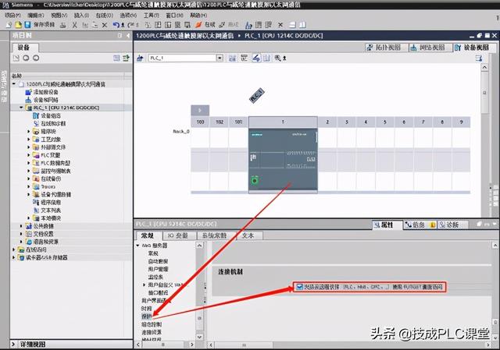Collapse the project root node in tree
Image resolution: width=500 pixels, height=350 pixels.
(x=14, y=83)
